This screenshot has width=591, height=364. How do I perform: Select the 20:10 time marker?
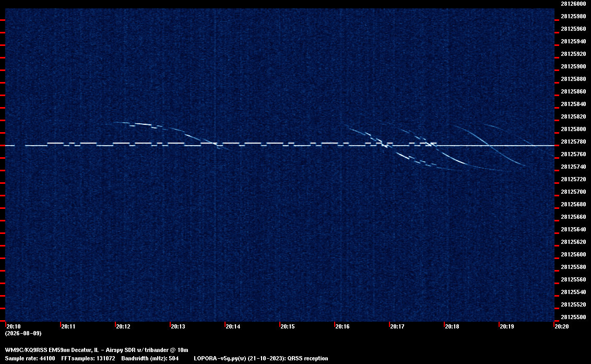(x=14, y=326)
